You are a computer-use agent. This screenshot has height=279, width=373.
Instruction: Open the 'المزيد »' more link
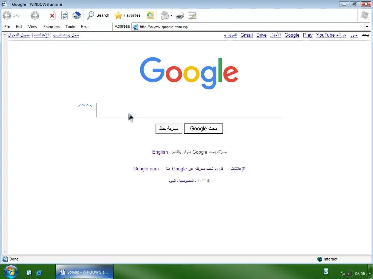click(230, 35)
